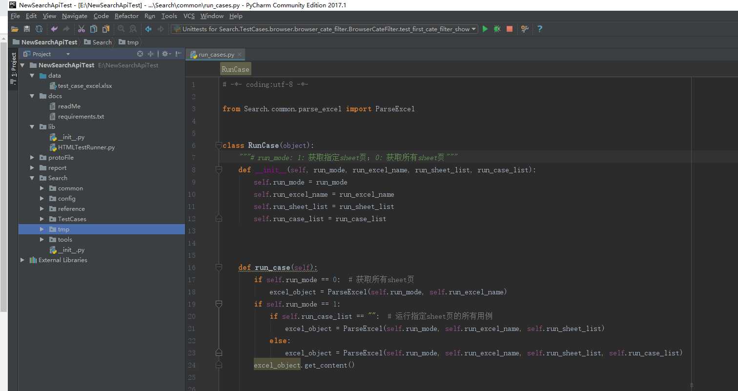The width and height of the screenshot is (738, 391).
Task: Select the config folder in tree
Action: (x=62, y=199)
